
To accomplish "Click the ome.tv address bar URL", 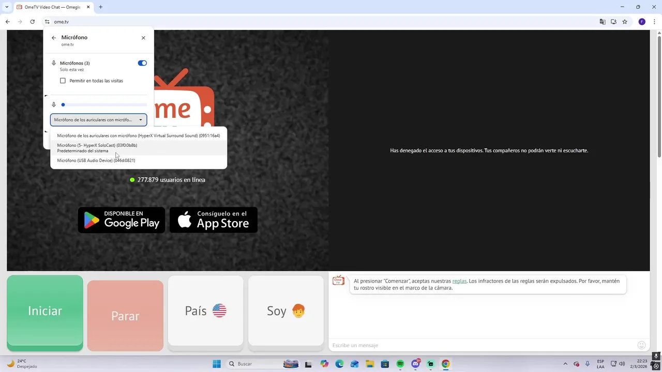I will pos(61,22).
